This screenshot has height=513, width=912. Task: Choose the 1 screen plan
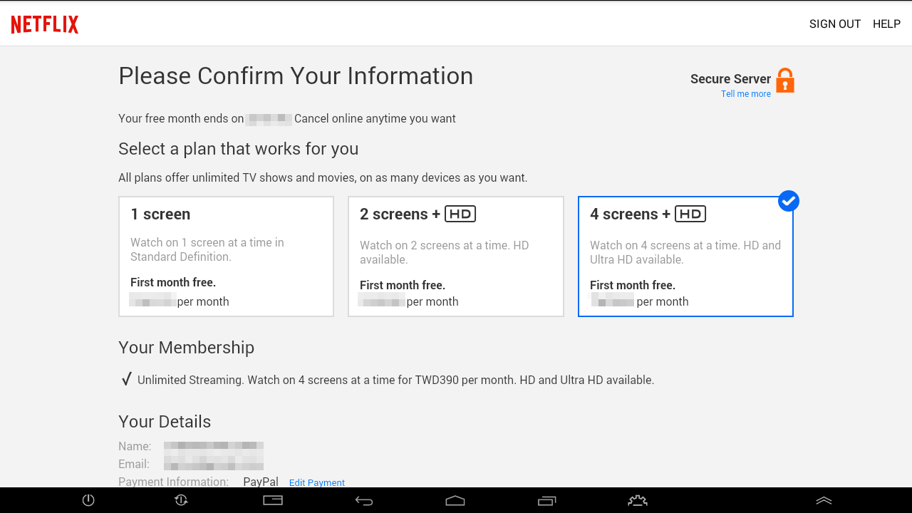(226, 256)
